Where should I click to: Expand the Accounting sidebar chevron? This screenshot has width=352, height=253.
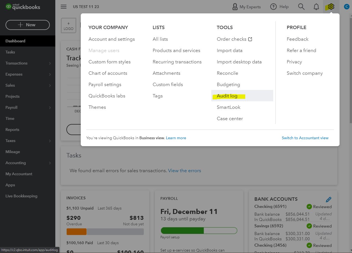[x=50, y=163]
